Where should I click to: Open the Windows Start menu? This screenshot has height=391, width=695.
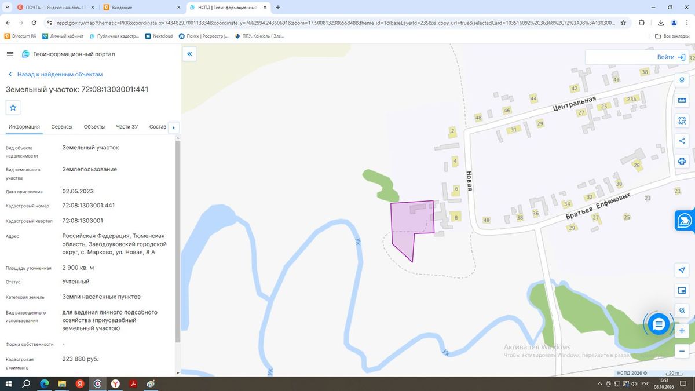point(9,383)
